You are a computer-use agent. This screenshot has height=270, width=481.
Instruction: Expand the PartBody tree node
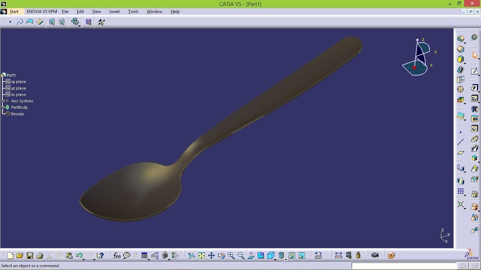coord(3,107)
